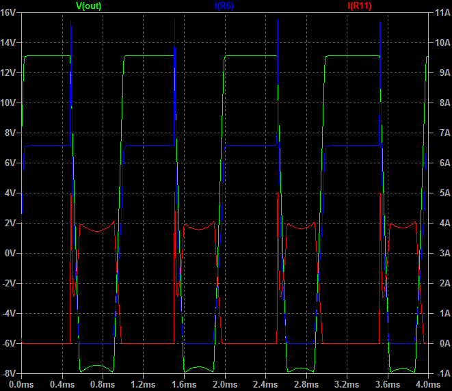Click the -8V left axis label
The image size is (452, 391).
tap(9, 373)
